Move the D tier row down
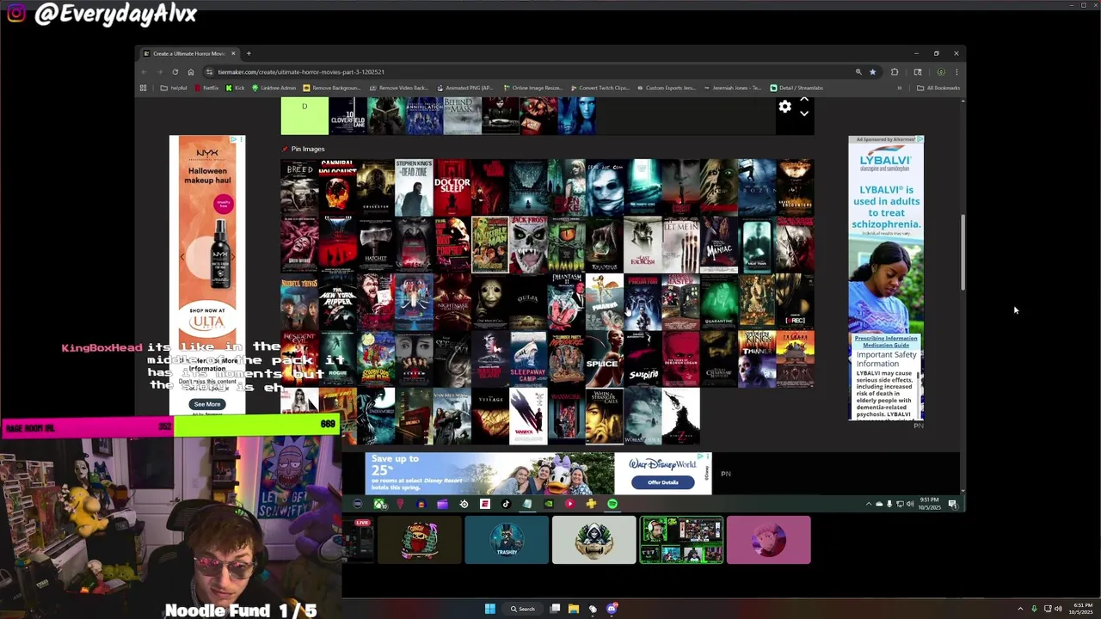1101x619 pixels. click(x=804, y=113)
